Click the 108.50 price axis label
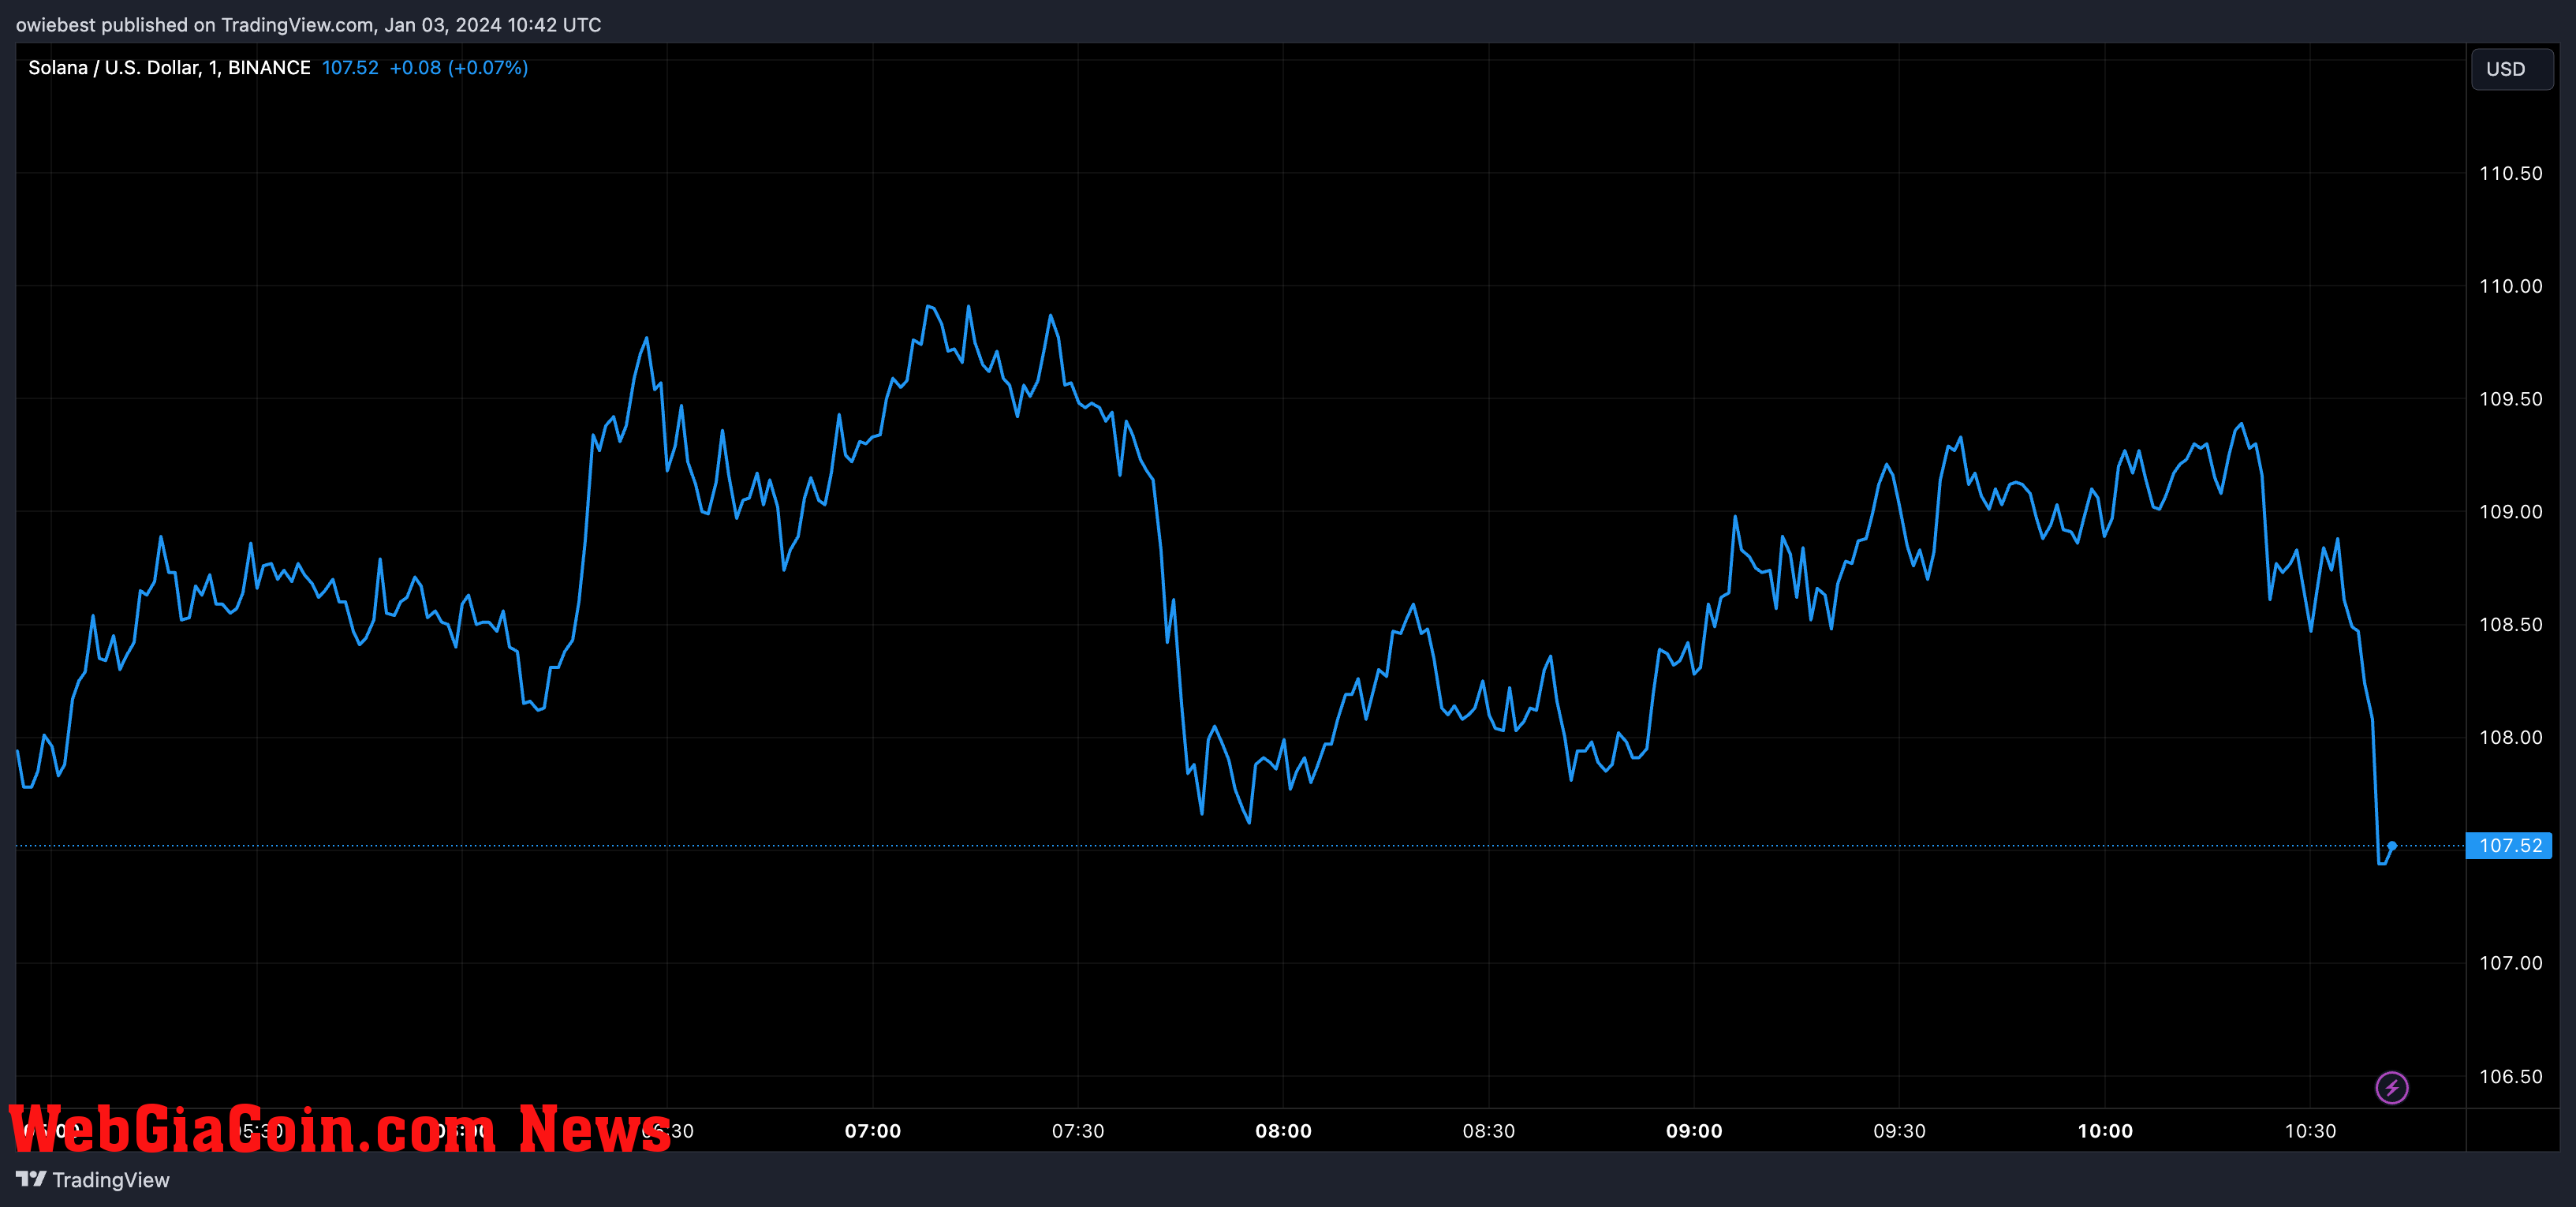 coord(2510,625)
